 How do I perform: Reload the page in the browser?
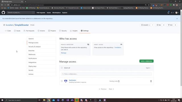(8, 5)
